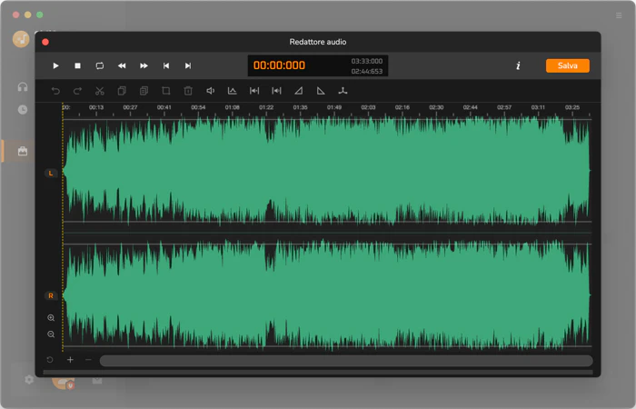Click the 02:44:653 time text
This screenshot has width=636, height=409.
(367, 72)
